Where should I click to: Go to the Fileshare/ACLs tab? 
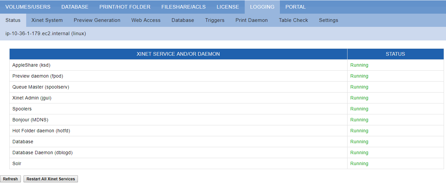tap(183, 7)
